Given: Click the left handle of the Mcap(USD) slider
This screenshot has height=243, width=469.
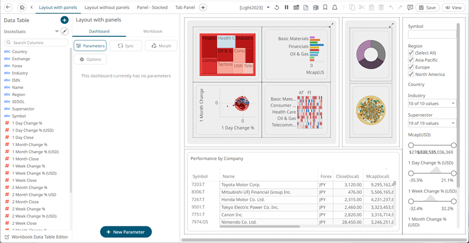Looking at the screenshot, I should tap(411, 146).
